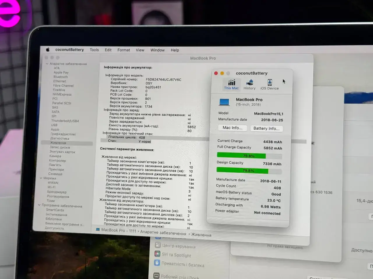The width and height of the screenshot is (373, 279).
Task: Select USB in the sidebar
Action: [x=54, y=125]
